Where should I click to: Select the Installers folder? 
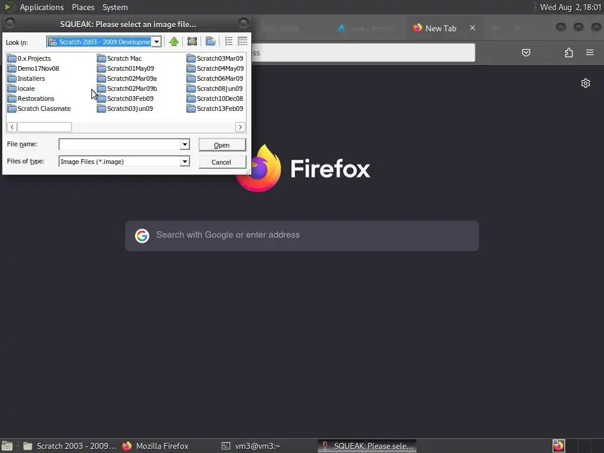click(x=26, y=78)
